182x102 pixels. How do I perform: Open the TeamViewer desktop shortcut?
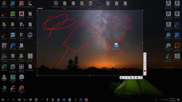(x=13, y=36)
